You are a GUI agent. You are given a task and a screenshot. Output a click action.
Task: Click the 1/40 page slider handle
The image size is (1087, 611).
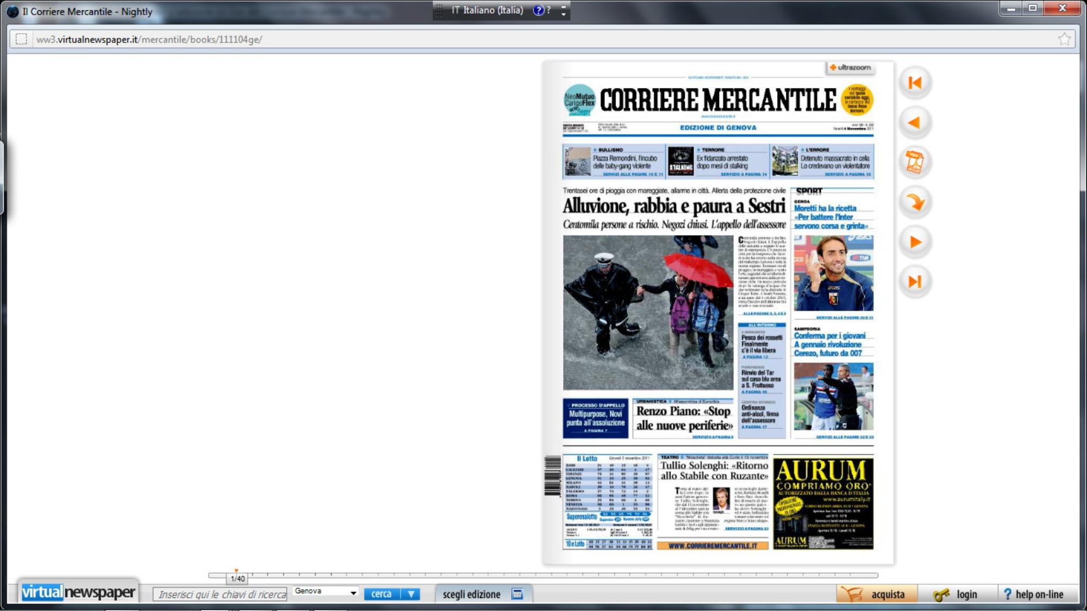pos(237,578)
